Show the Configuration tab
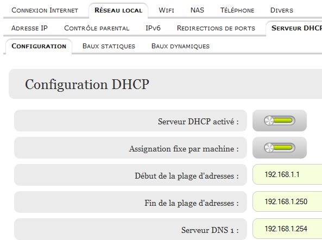Screen dimensions: 322x240 pos(39,46)
